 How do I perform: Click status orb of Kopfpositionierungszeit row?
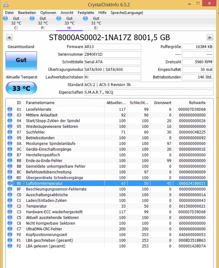click(x=10, y=234)
